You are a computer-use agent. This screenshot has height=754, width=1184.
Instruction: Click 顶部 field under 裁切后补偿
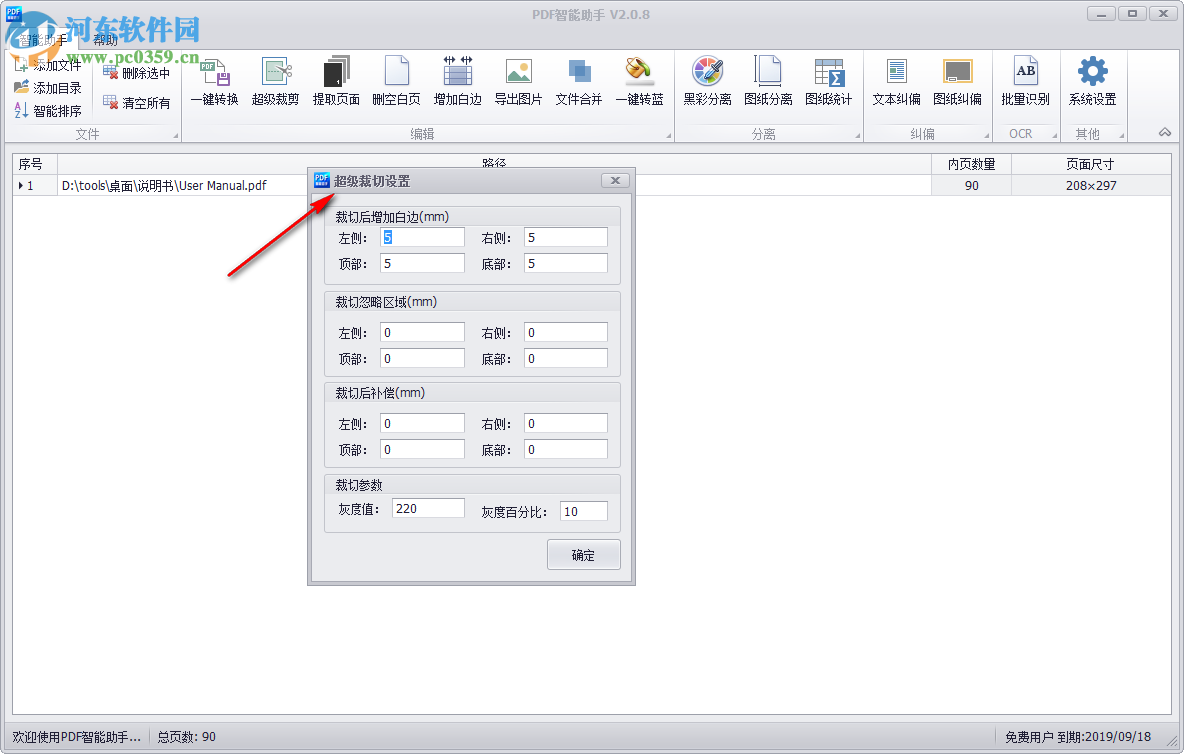tap(422, 449)
